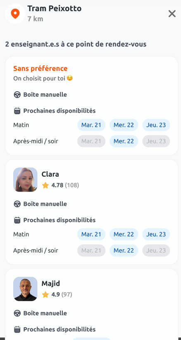The image size is (181, 340).
Task: Click the calendar icon in Majid's card
Action: pos(17,329)
